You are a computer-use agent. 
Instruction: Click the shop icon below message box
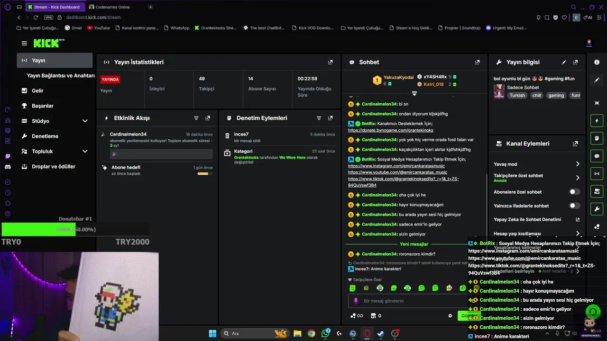coord(373,316)
